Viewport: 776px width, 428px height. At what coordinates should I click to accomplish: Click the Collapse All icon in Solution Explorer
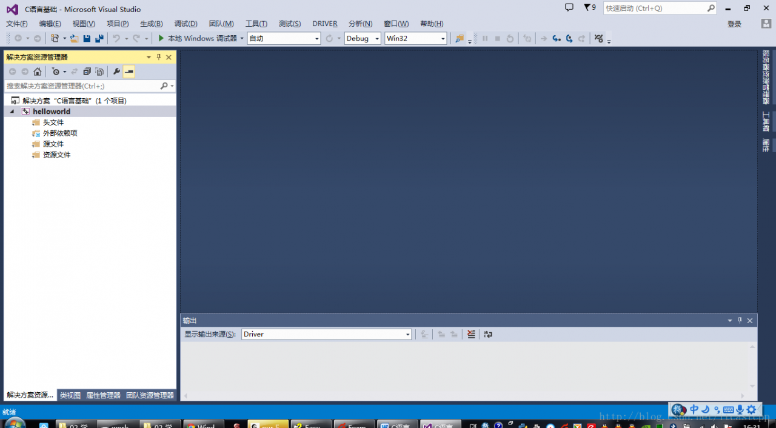pyautogui.click(x=87, y=72)
